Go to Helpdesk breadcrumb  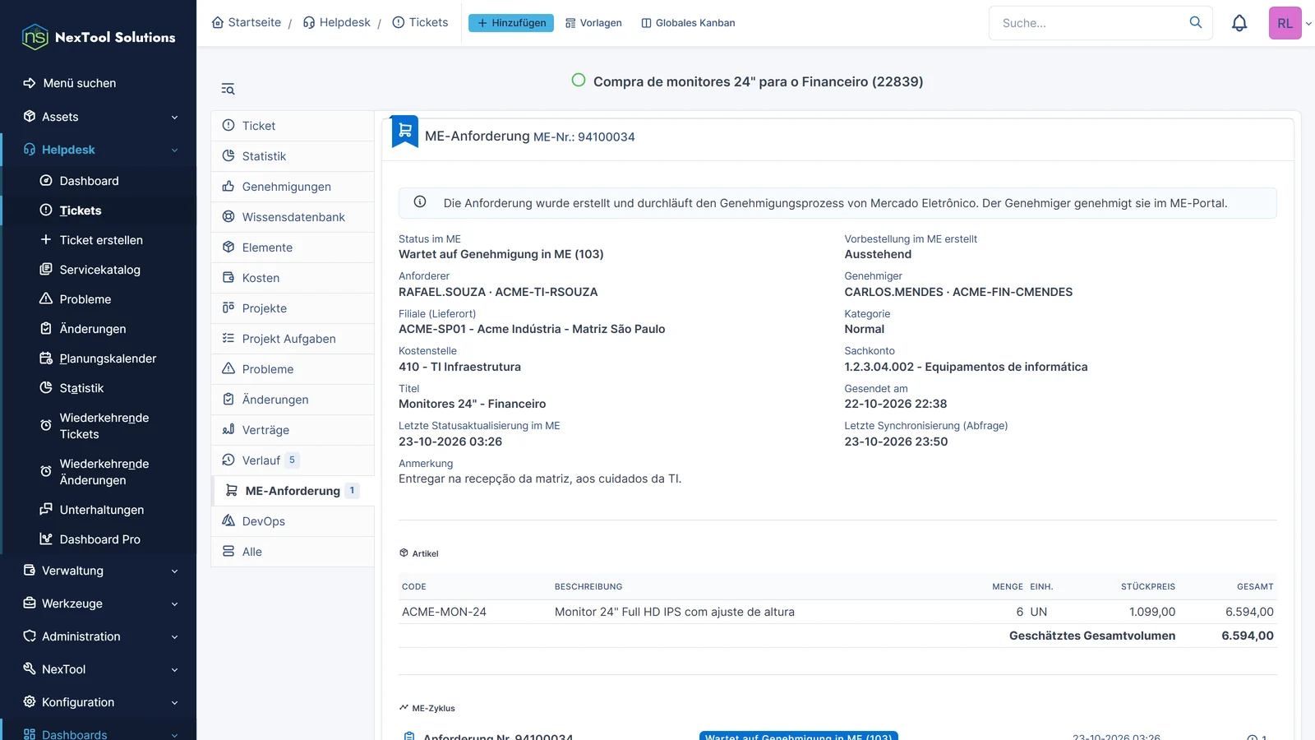tap(337, 22)
